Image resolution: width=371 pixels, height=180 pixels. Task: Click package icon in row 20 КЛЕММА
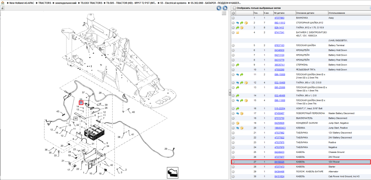(x=242, y=128)
